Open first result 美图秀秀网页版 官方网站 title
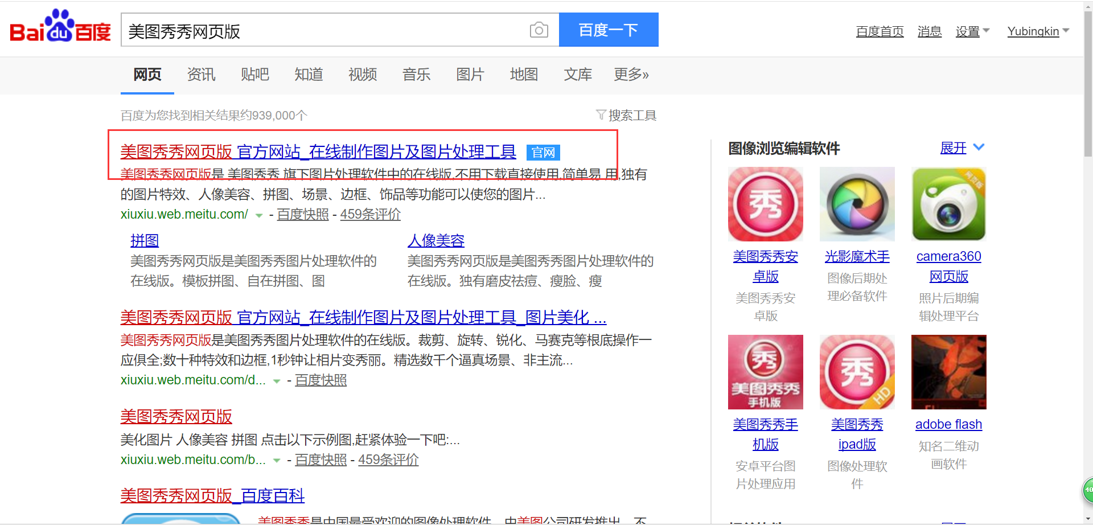Screen dimensions: 1093x525 click(318, 152)
